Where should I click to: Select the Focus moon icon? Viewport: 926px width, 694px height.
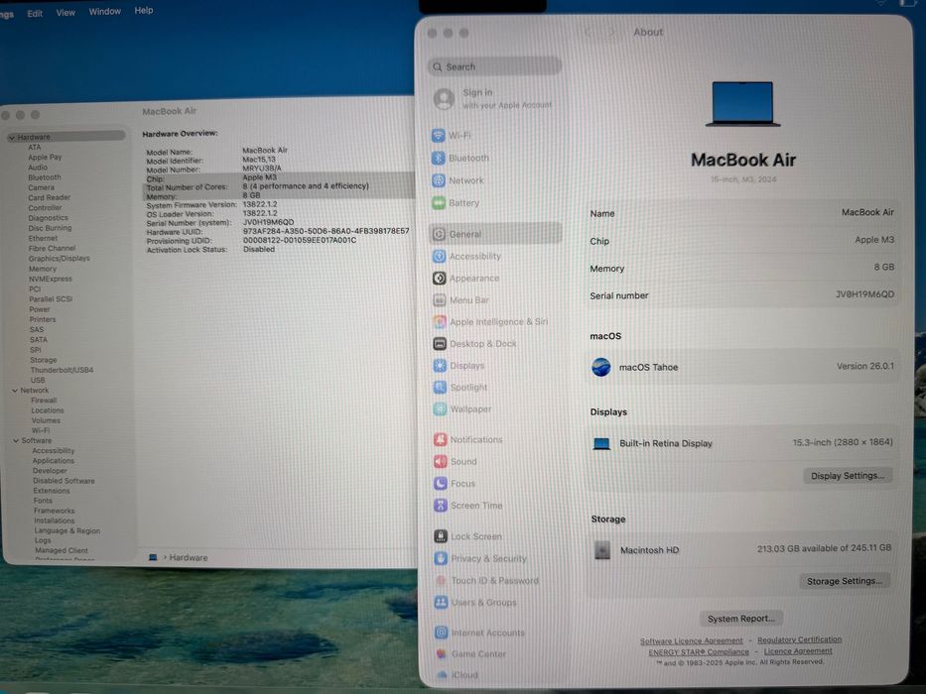[441, 484]
